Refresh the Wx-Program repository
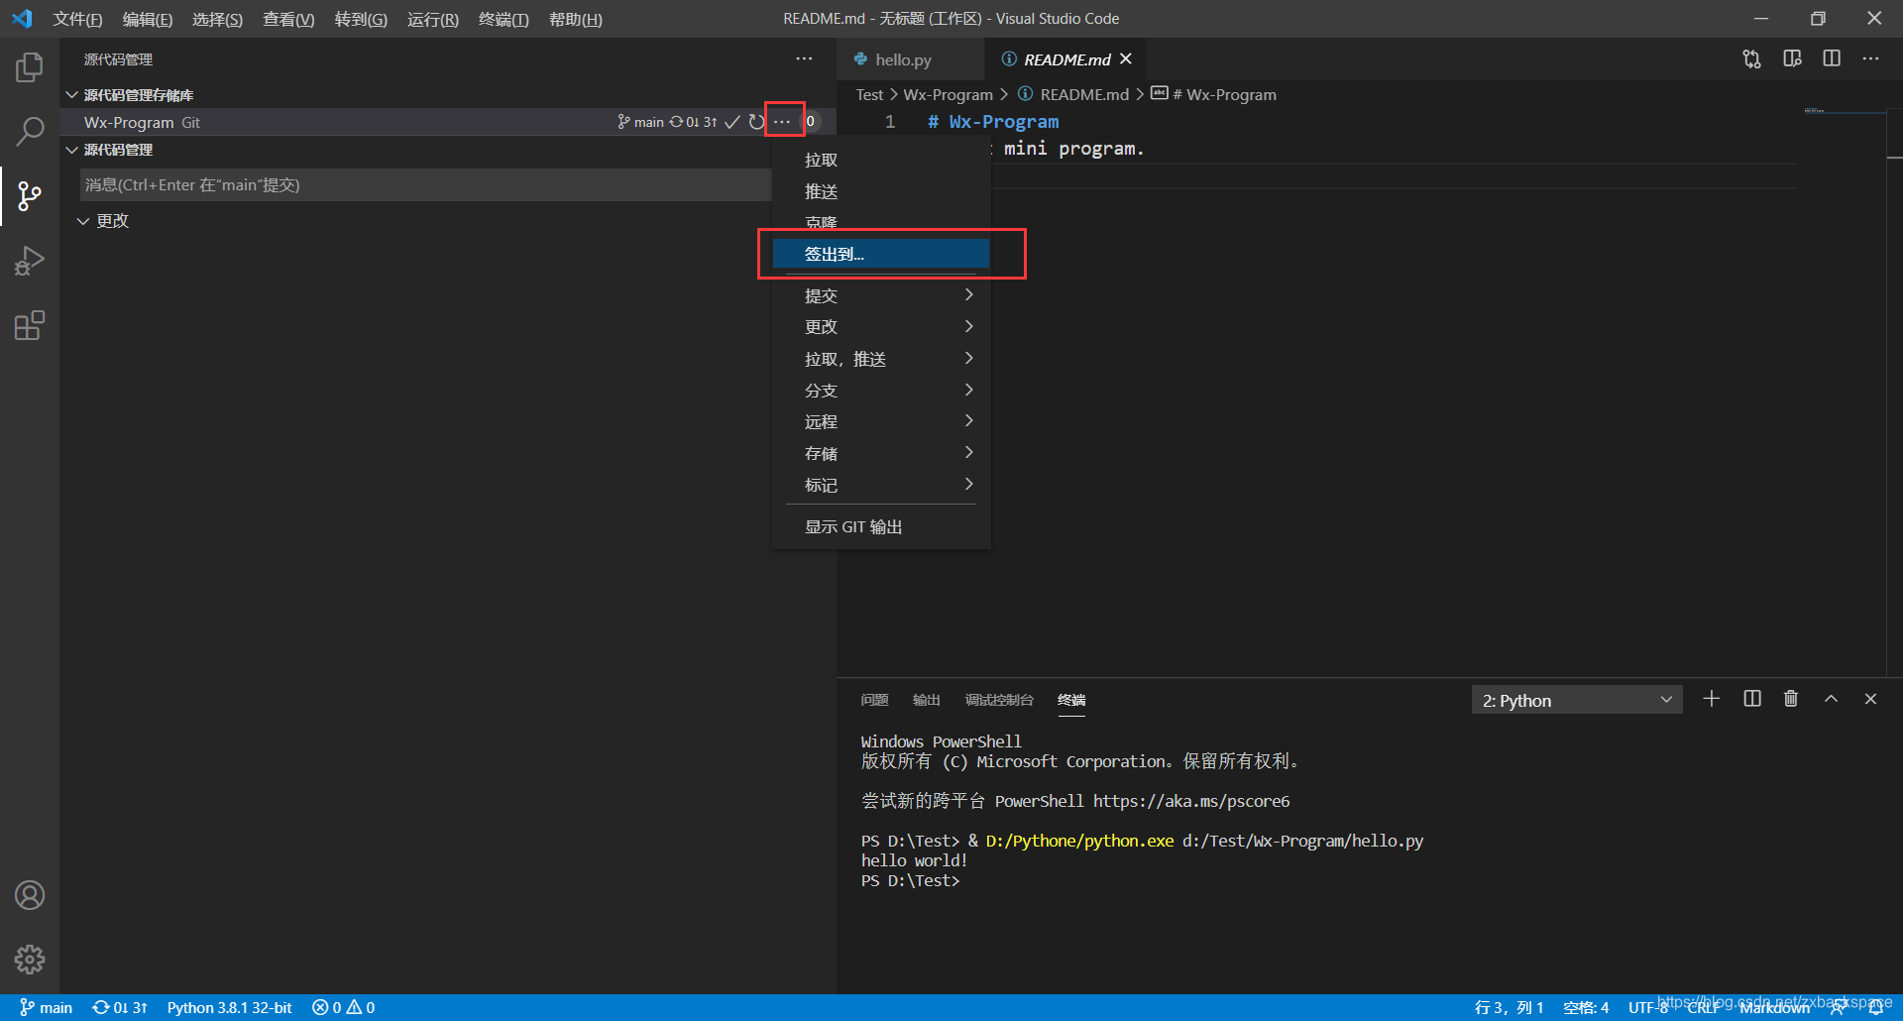Image resolution: width=1903 pixels, height=1021 pixels. (757, 122)
